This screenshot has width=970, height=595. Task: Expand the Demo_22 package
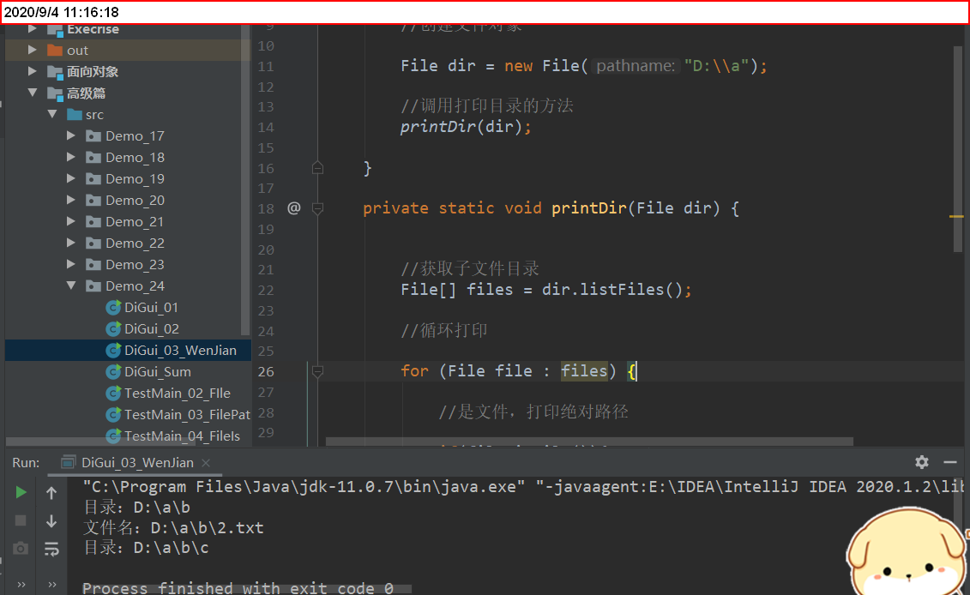(x=71, y=243)
